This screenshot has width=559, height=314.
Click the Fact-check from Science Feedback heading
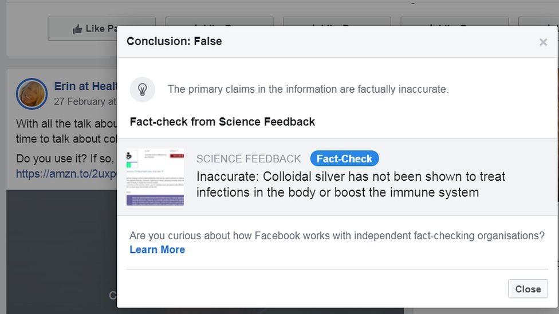(222, 121)
